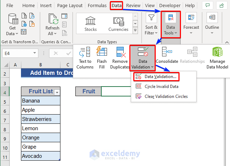Open the Fruit List filter dropdown
Viewport: 230px width, 166px height.
tap(57, 92)
